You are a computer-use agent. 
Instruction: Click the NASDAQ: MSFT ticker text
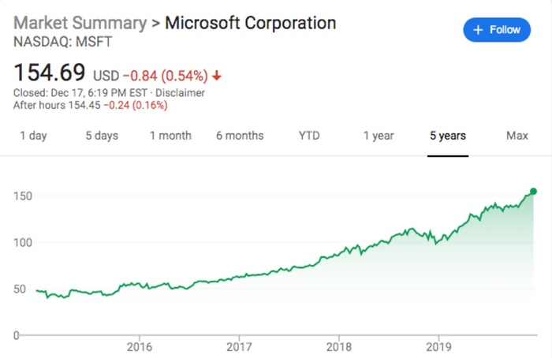click(x=51, y=39)
